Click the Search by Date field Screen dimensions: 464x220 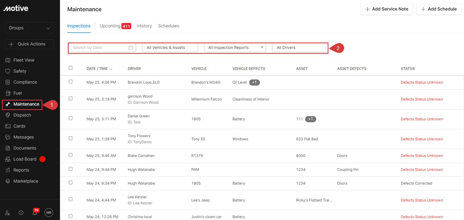coord(99,48)
